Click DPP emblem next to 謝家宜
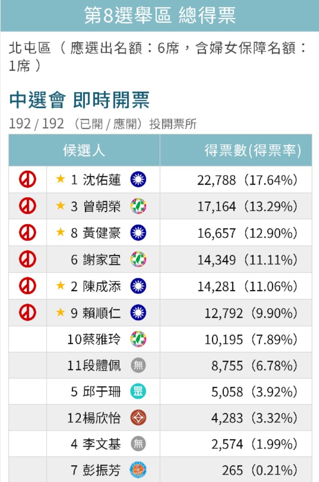This screenshot has height=482, width=319. pyautogui.click(x=138, y=259)
